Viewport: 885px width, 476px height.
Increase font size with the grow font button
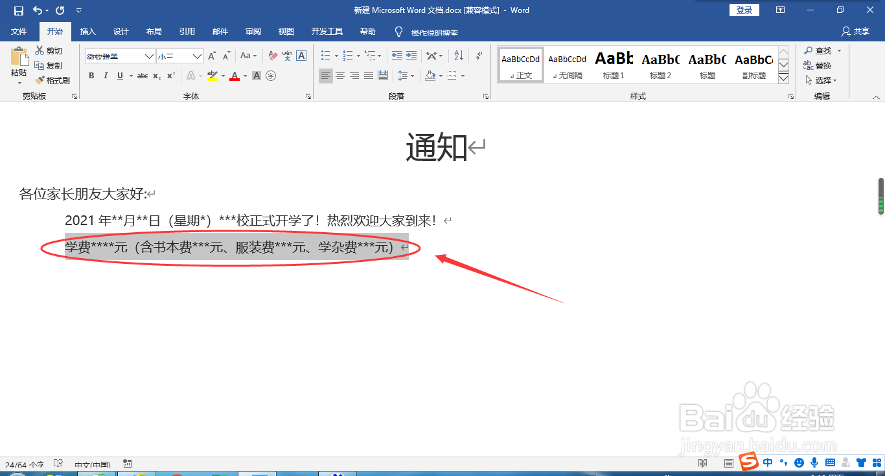212,56
